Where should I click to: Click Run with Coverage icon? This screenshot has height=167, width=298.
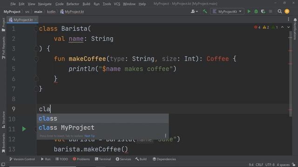coord(263,12)
